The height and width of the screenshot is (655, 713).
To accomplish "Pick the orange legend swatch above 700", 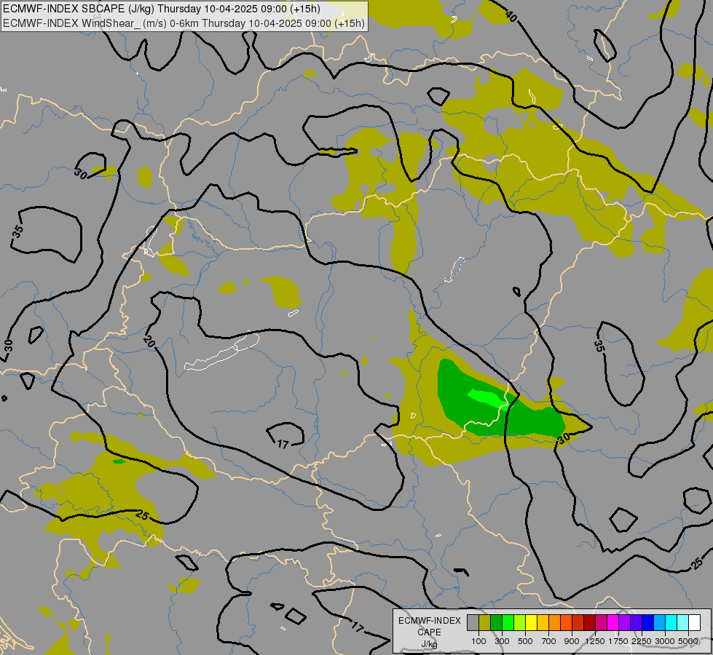I will pyautogui.click(x=555, y=622).
